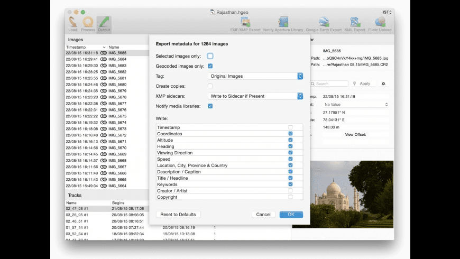460x259 pixels.
Task: Open the No Value dropdown in inspector
Action: (355, 105)
